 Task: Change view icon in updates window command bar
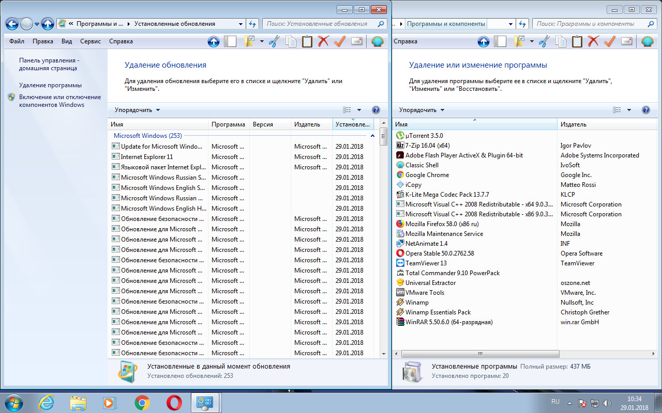[347, 110]
